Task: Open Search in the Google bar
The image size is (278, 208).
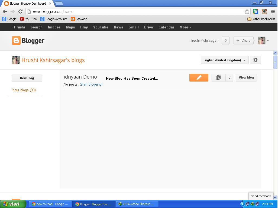Action: [x=36, y=27]
